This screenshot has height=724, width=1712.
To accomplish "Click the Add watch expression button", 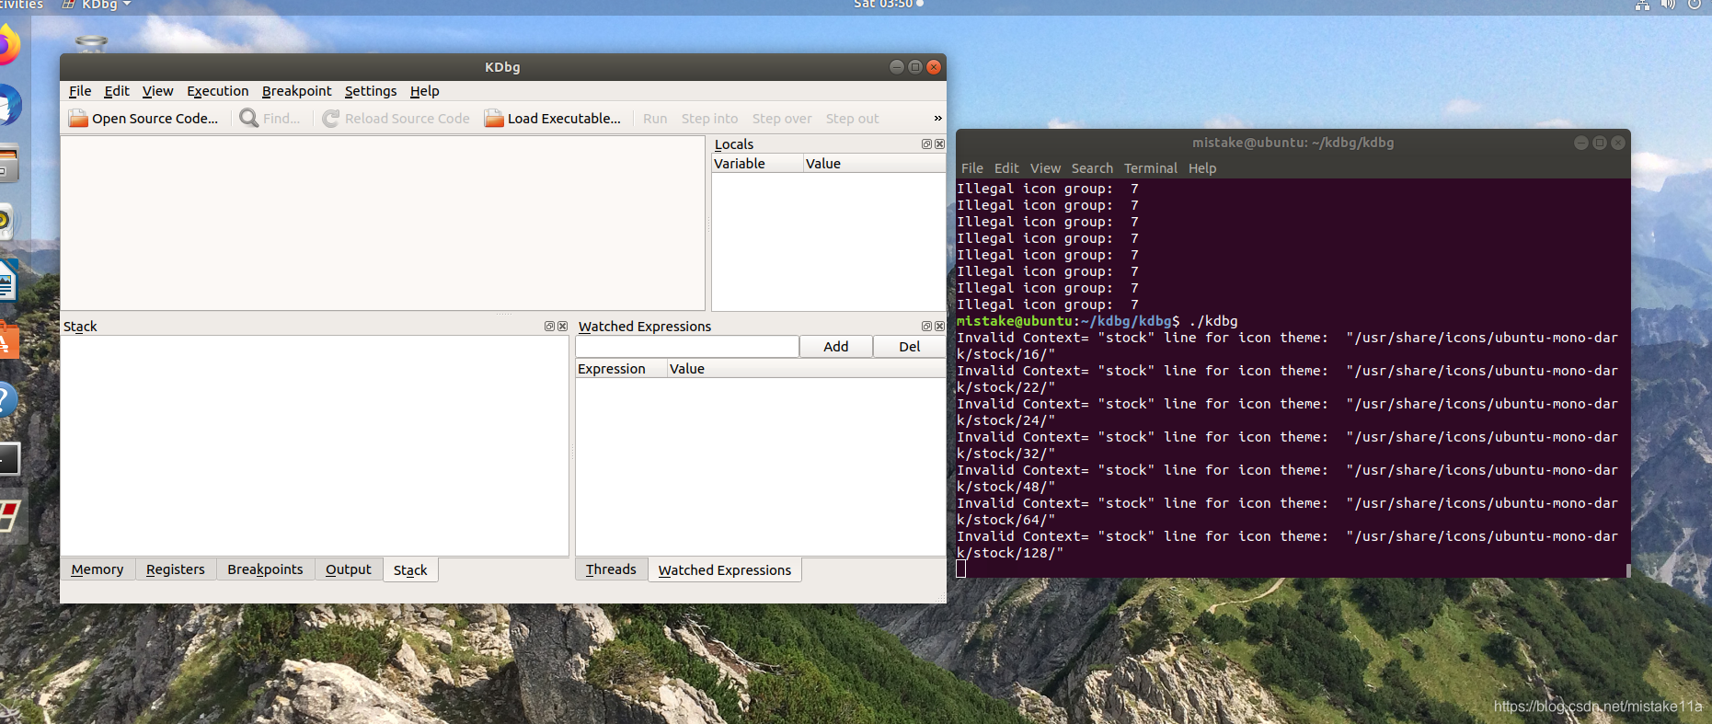I will (x=835, y=346).
